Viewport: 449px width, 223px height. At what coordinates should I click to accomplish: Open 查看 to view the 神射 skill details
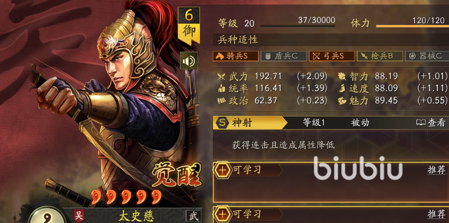(x=431, y=123)
